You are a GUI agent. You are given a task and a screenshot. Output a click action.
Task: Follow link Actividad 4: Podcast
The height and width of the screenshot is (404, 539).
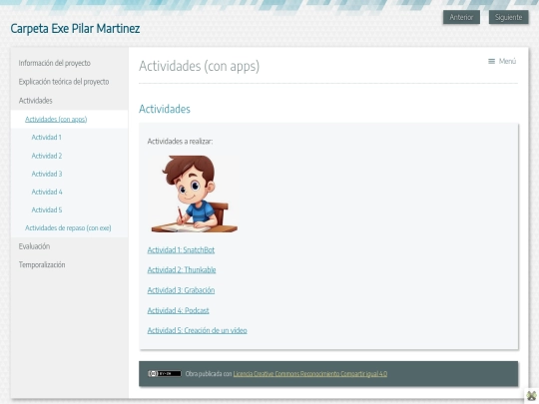(x=178, y=310)
